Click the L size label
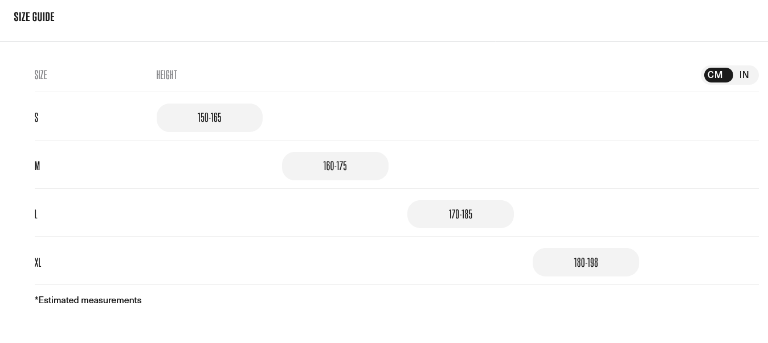This screenshot has width=768, height=343. coord(36,214)
